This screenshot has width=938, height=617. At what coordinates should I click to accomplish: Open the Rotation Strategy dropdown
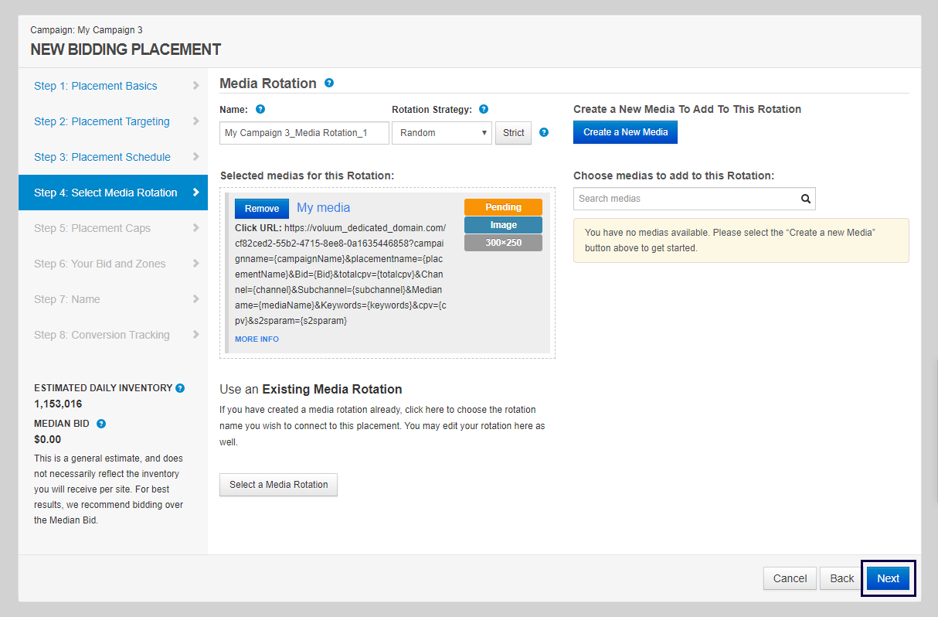coord(441,133)
